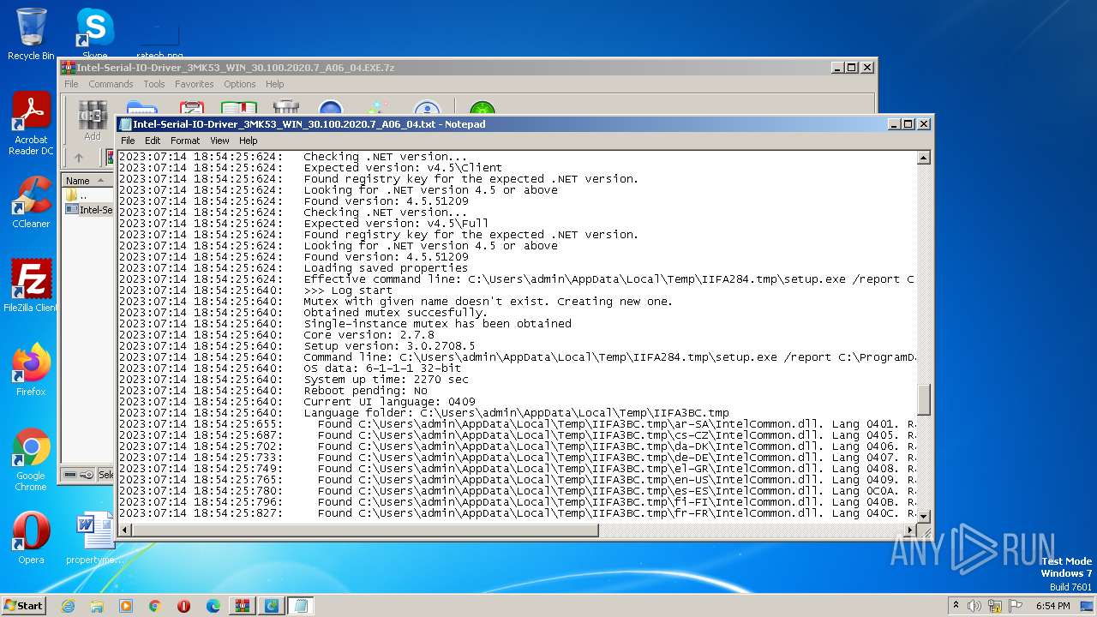
Task: Click the 'Current UI language: 0409' line
Action: [389, 402]
